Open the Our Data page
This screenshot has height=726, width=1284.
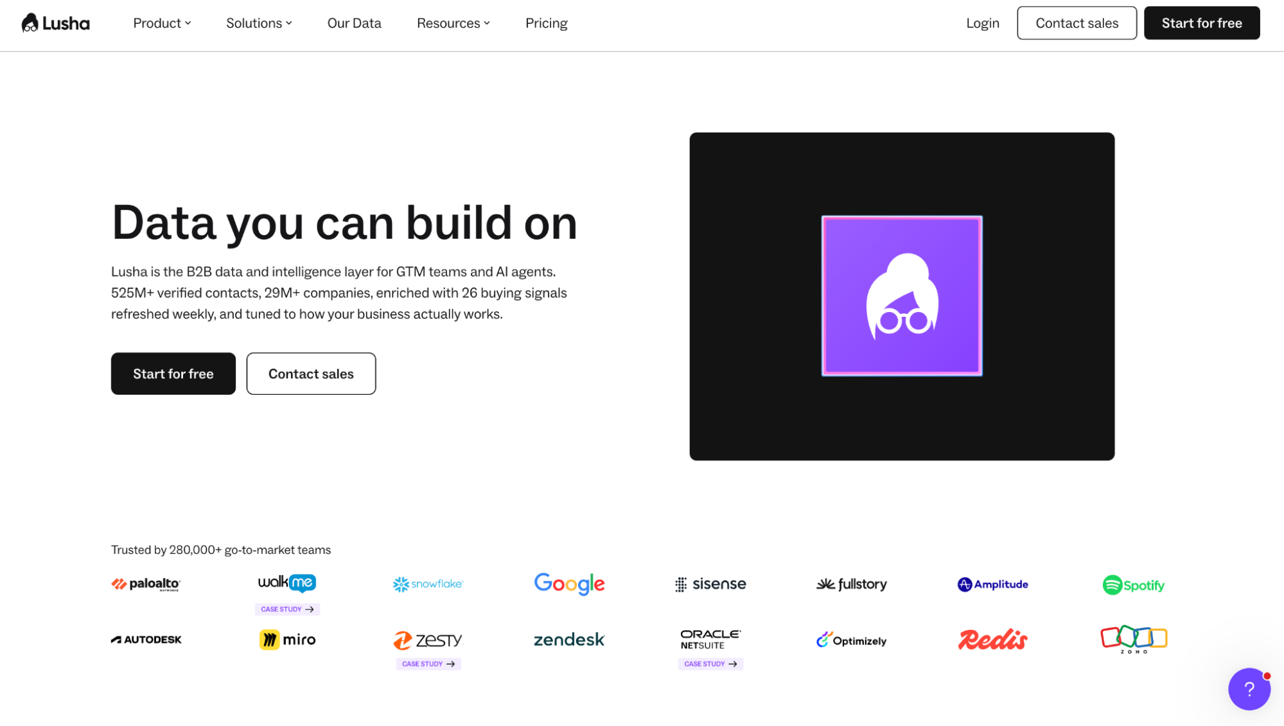tap(354, 23)
